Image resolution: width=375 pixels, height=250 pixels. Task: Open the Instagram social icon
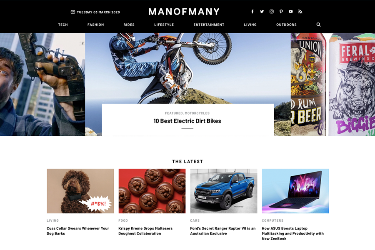pyautogui.click(x=271, y=12)
